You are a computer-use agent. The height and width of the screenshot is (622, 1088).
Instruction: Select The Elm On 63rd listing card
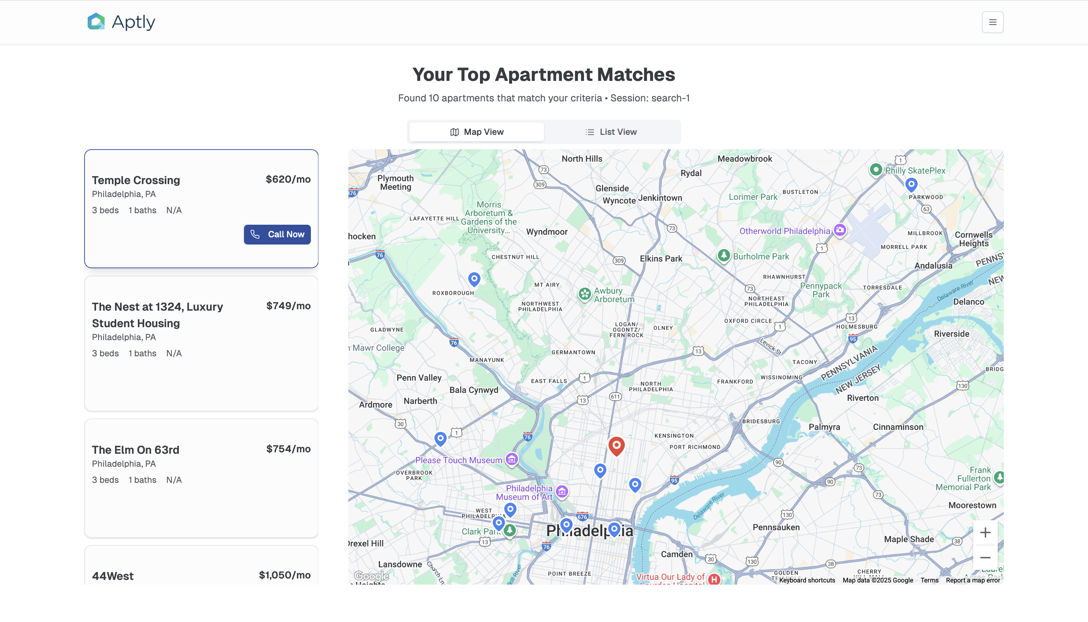(x=201, y=477)
